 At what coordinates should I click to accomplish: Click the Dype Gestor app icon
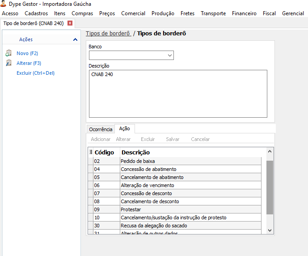3,4
